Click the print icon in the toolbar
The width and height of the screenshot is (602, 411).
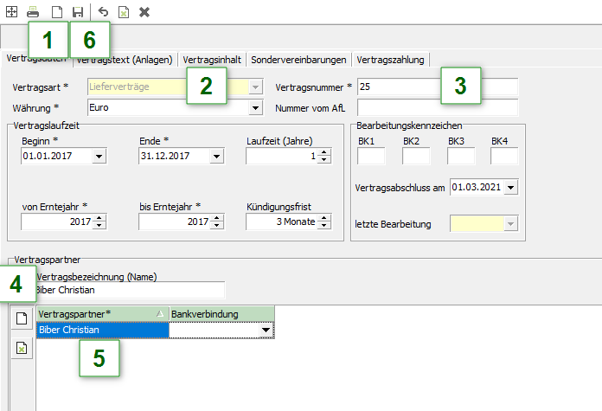click(33, 12)
